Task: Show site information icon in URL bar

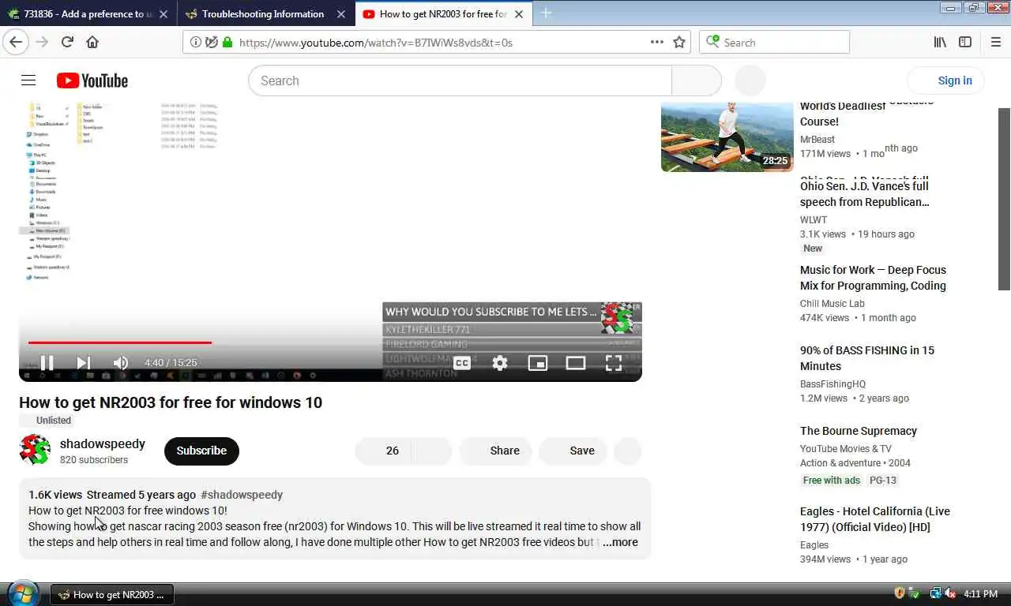Action: coord(196,43)
